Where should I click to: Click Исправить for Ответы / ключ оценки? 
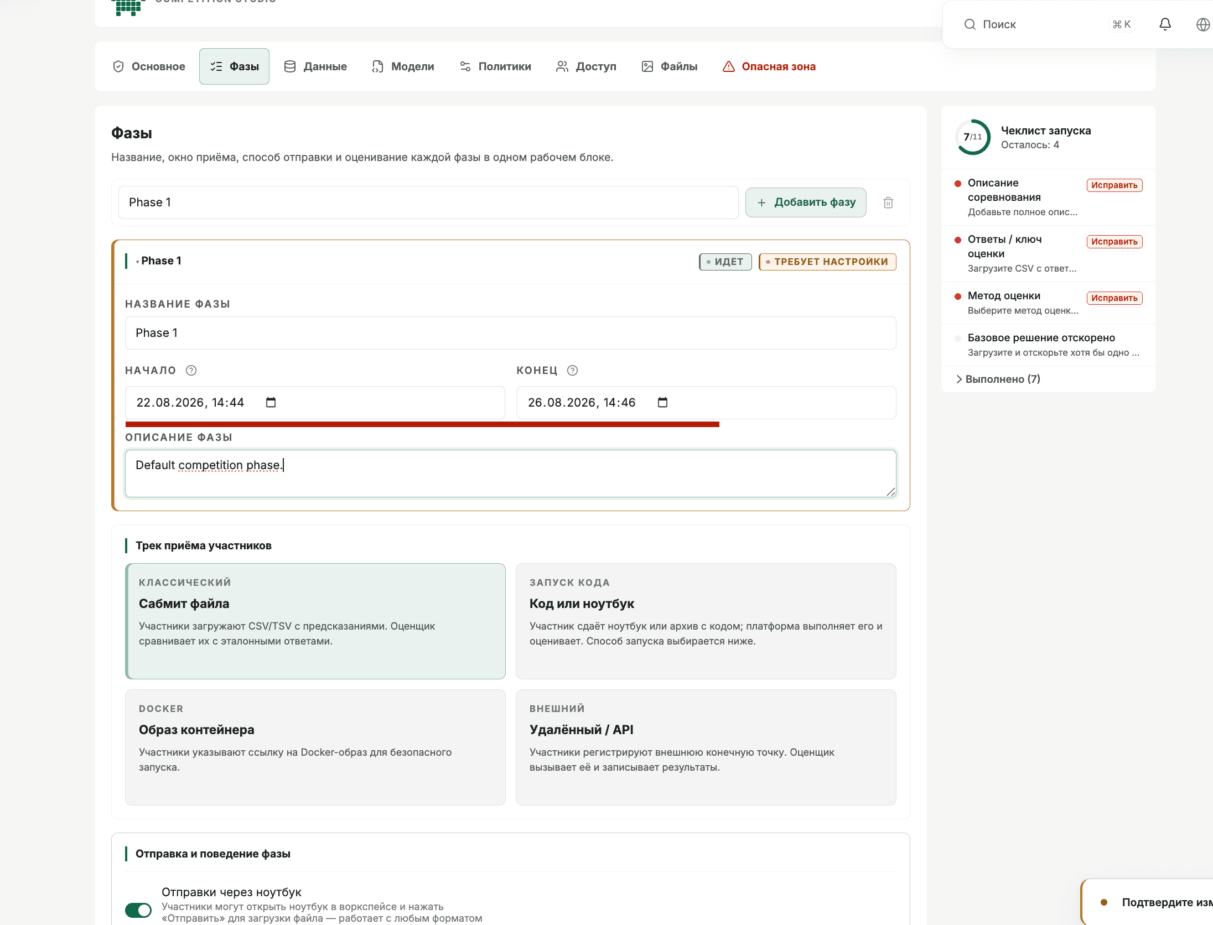click(x=1114, y=242)
